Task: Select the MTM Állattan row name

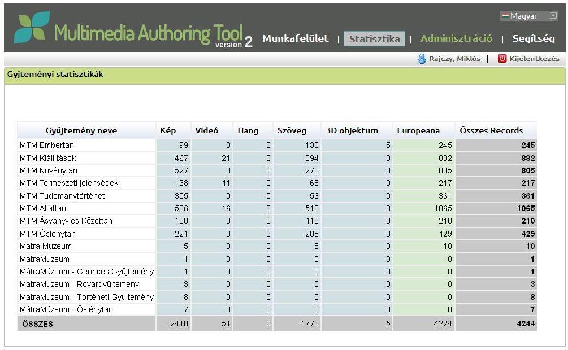Action: point(43,208)
